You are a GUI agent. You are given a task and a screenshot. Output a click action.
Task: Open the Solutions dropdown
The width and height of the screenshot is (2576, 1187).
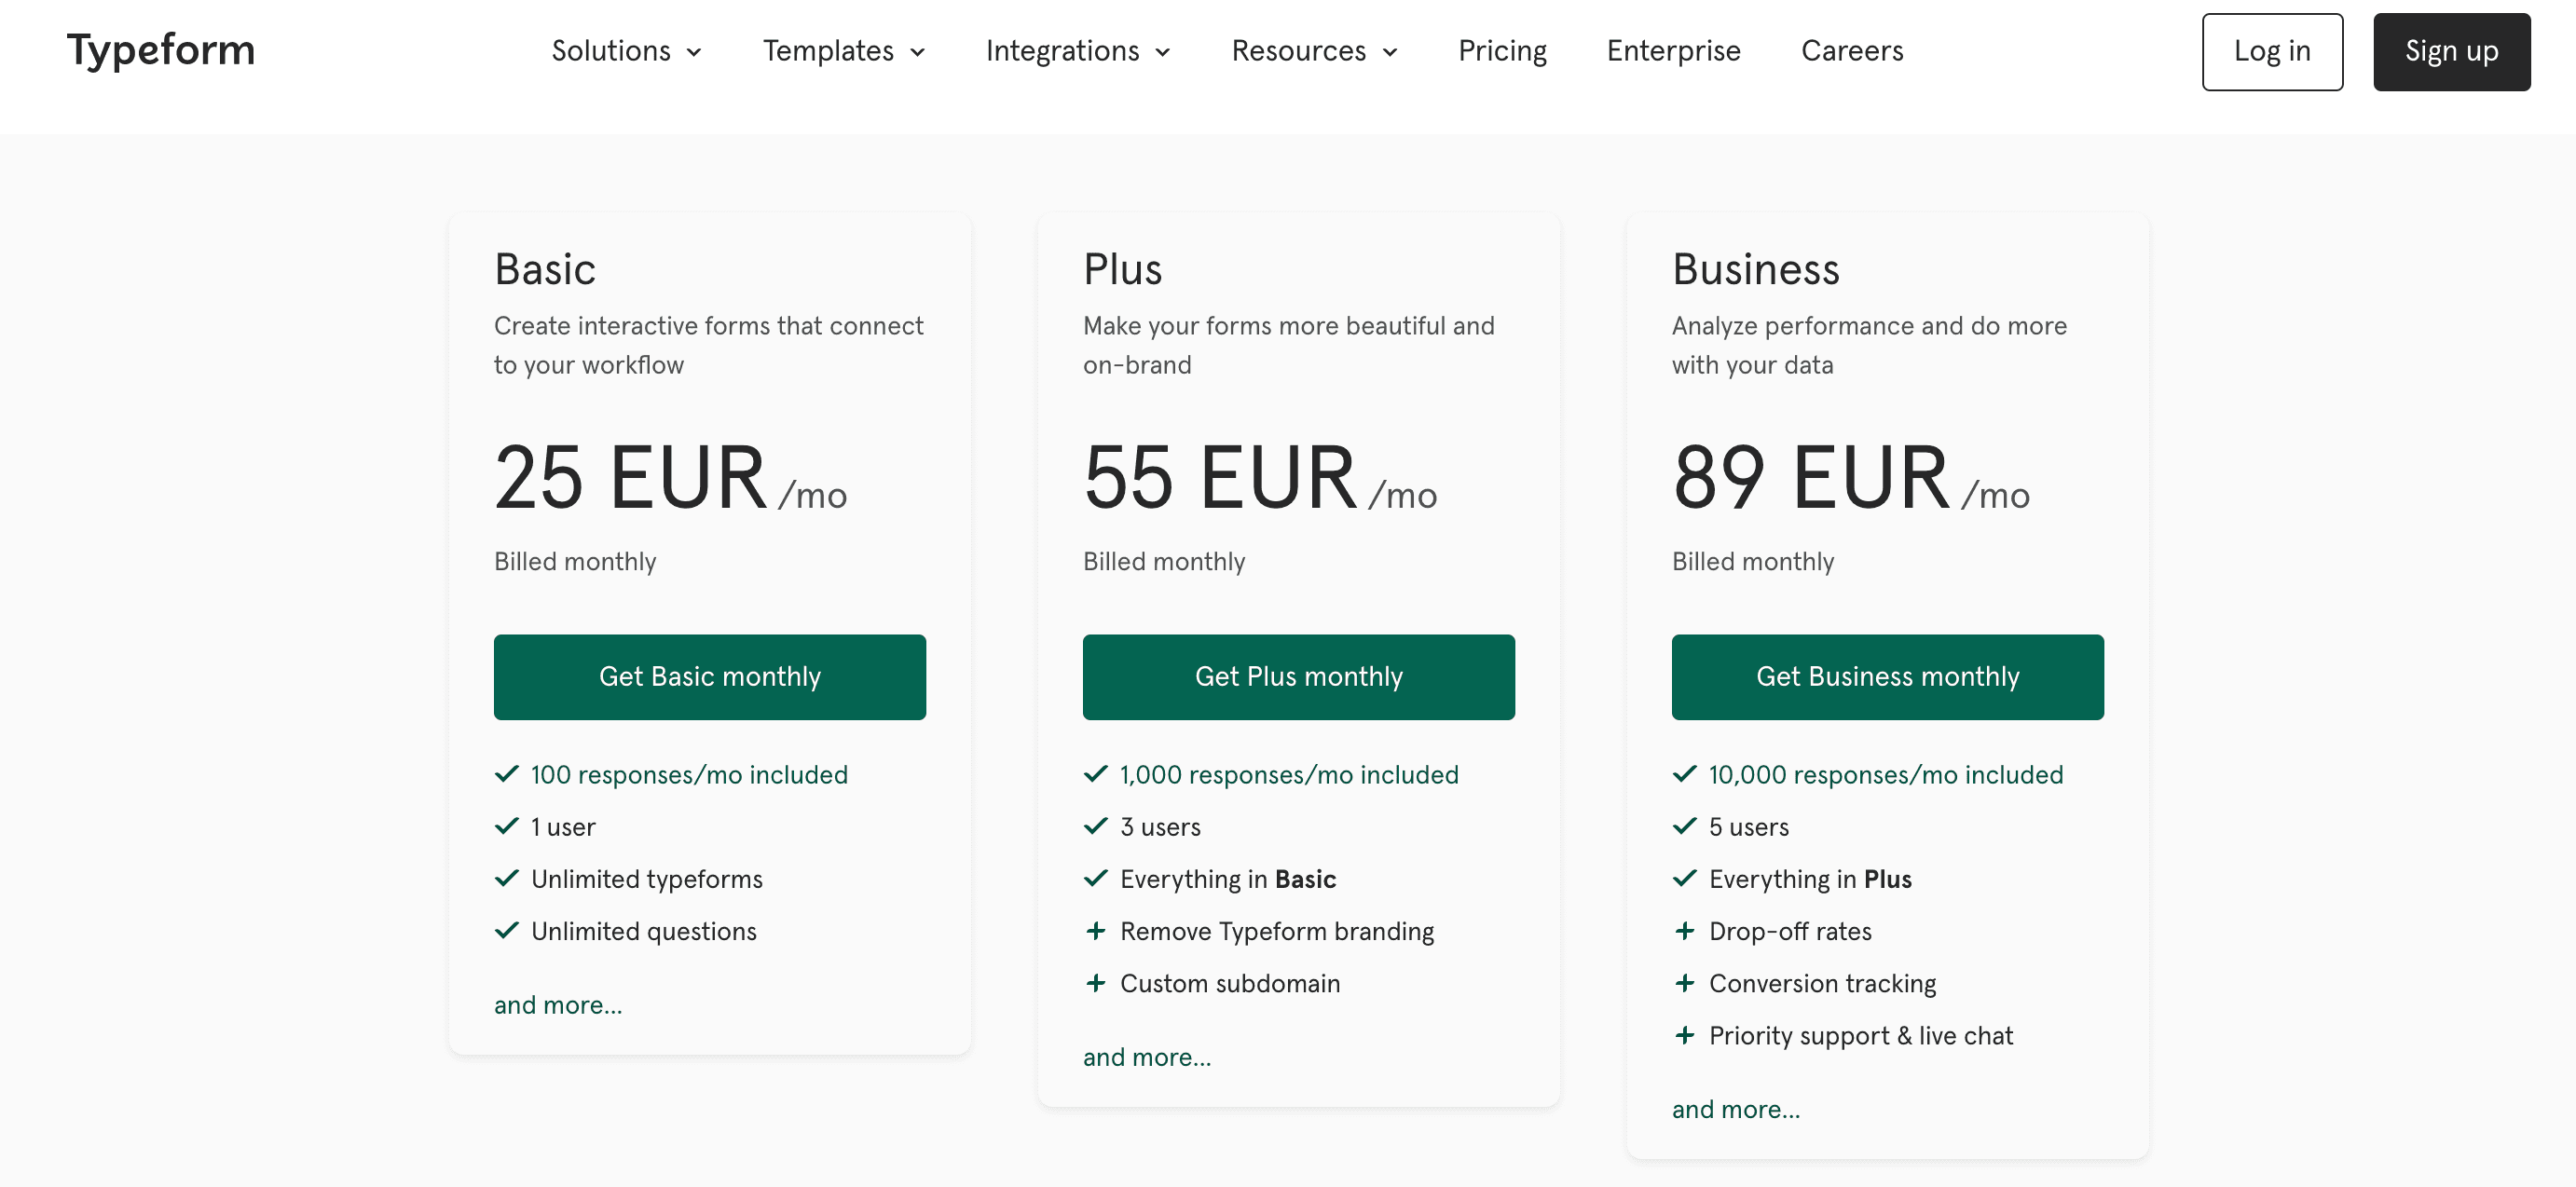coord(626,51)
